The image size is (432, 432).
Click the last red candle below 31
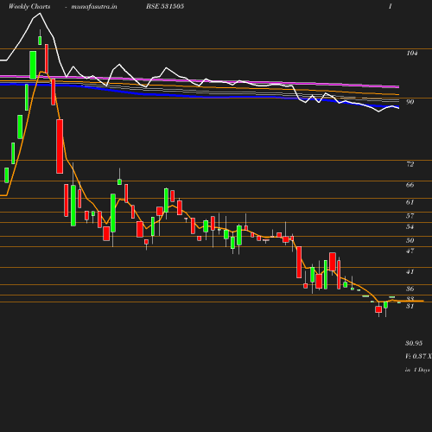pos(378,309)
